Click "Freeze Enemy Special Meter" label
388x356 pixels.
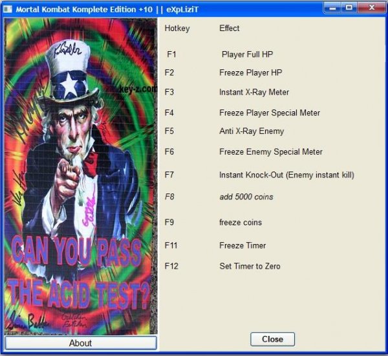271,151
